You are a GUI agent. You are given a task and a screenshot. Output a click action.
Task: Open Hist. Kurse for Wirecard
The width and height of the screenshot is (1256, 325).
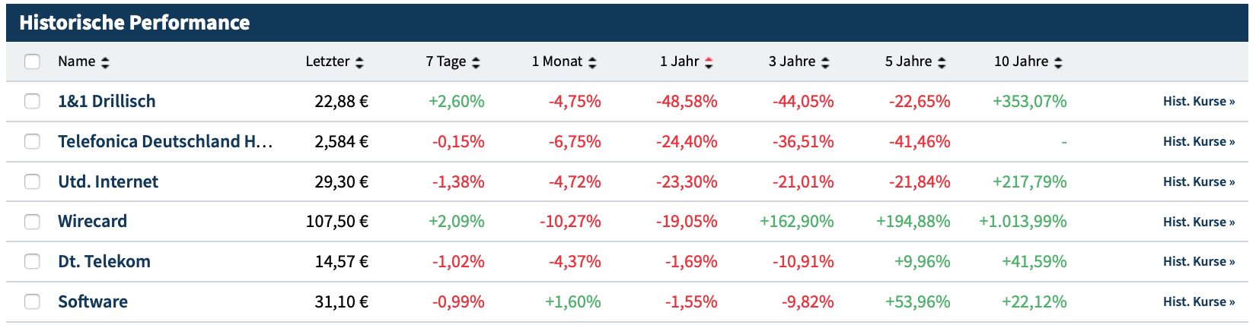click(x=1198, y=222)
